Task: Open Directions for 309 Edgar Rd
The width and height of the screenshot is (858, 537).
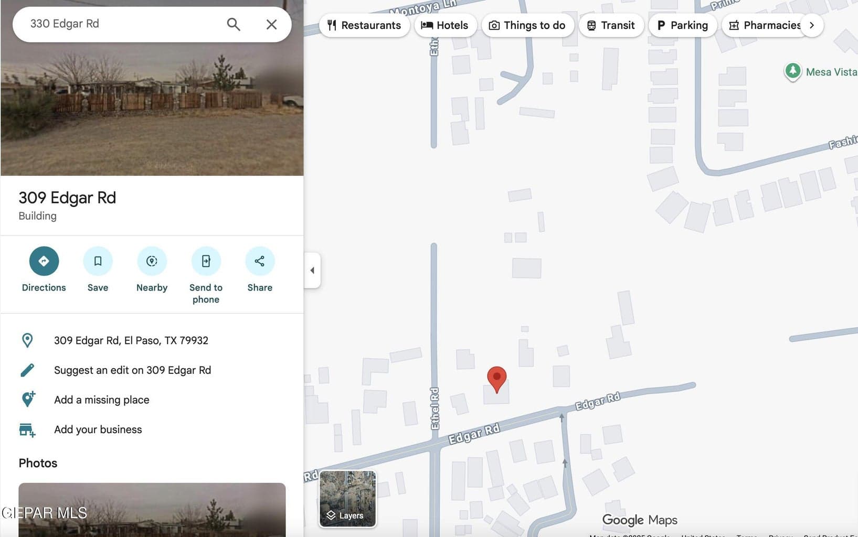Action: [44, 261]
